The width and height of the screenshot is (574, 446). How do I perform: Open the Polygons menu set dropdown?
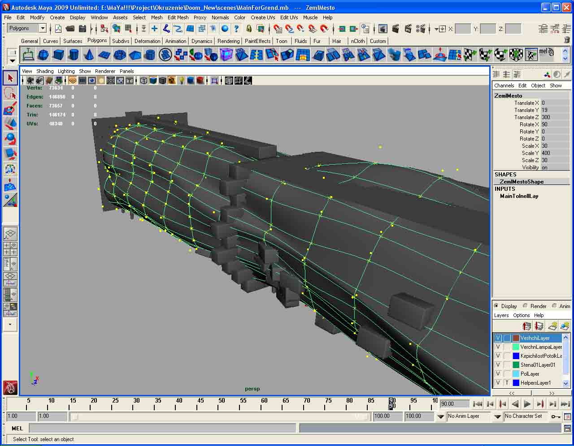coord(43,28)
